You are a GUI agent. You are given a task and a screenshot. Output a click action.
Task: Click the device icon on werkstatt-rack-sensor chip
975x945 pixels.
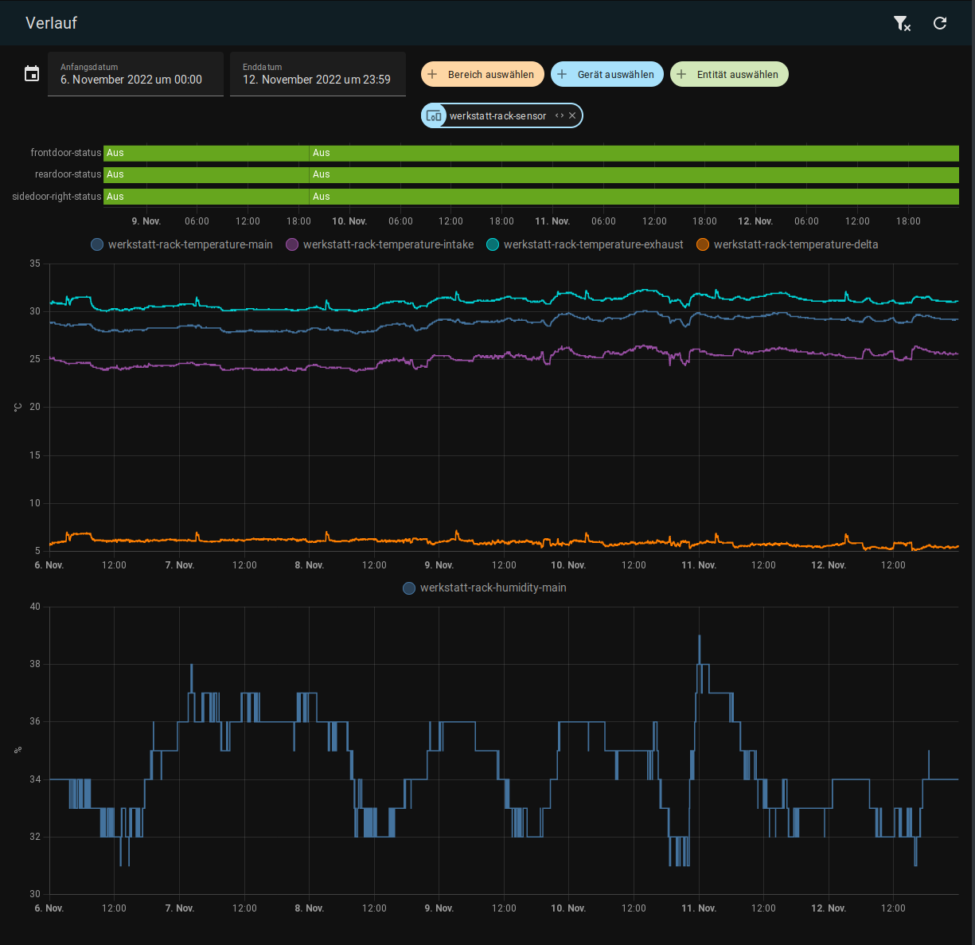[434, 115]
